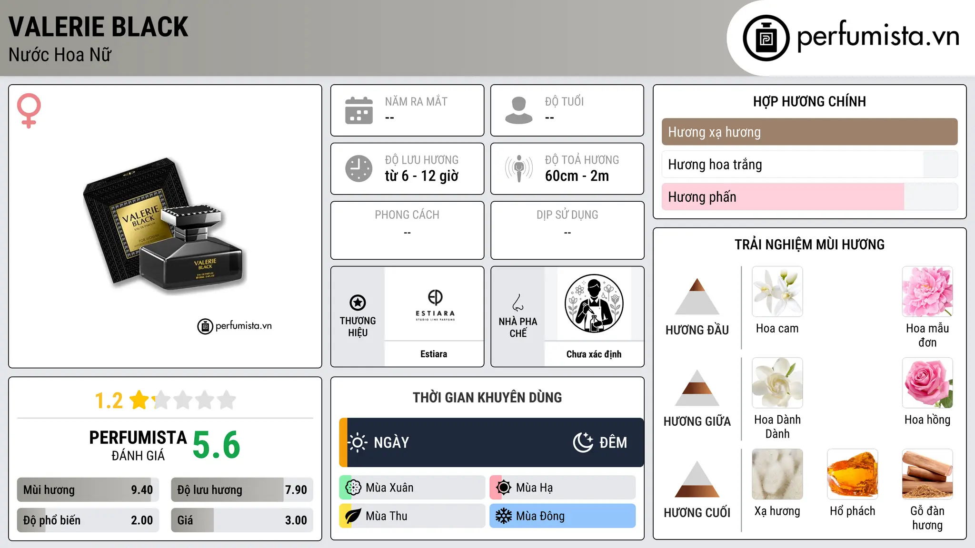Click the Mùa Xuân season label
Image resolution: width=975 pixels, height=548 pixels.
(x=389, y=487)
